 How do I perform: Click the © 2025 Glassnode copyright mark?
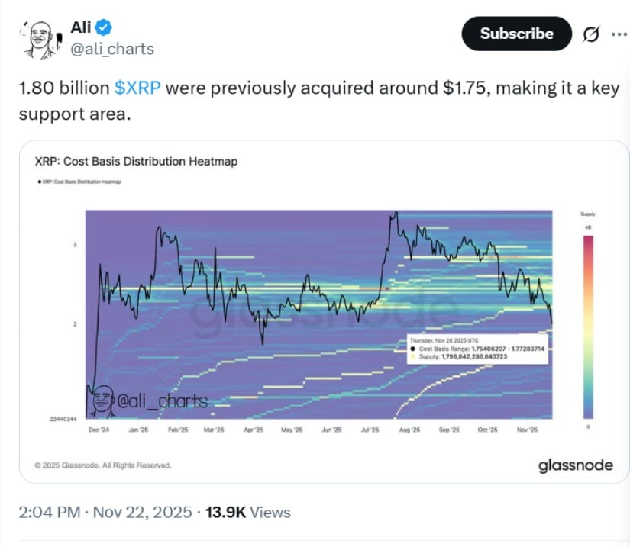pyautogui.click(x=103, y=464)
